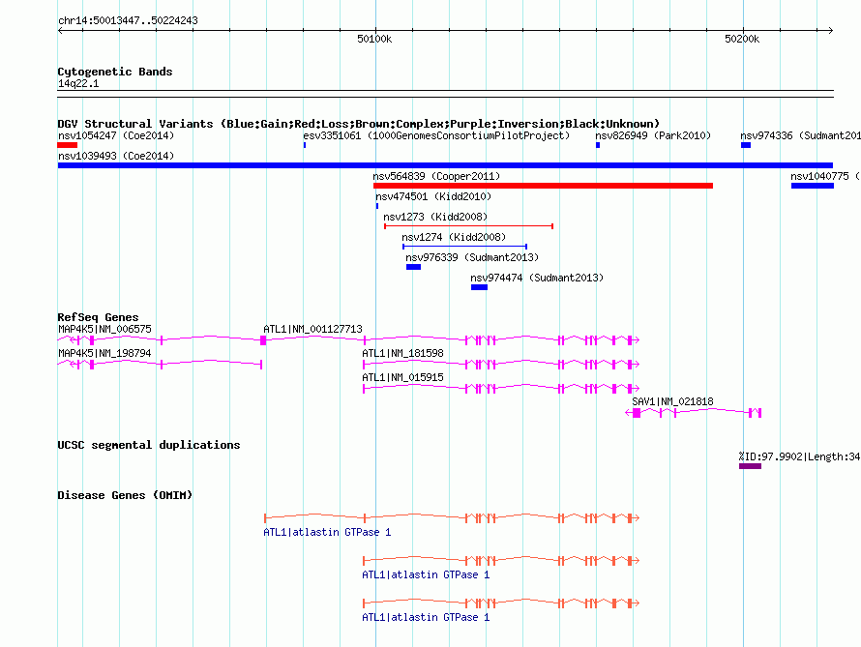Open the nsv976339 (Sudmant2013) label

tap(472, 257)
